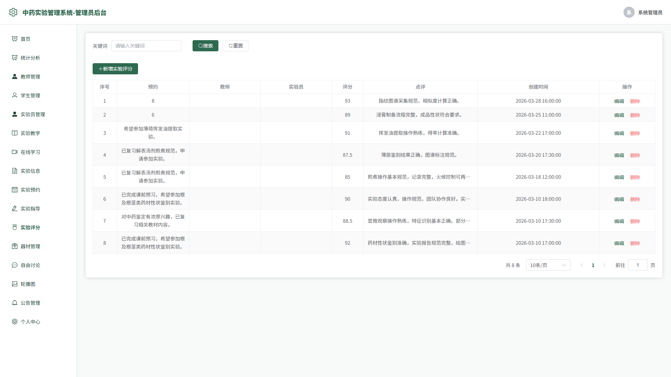
Task: Go to next page arrow
Action: point(604,265)
